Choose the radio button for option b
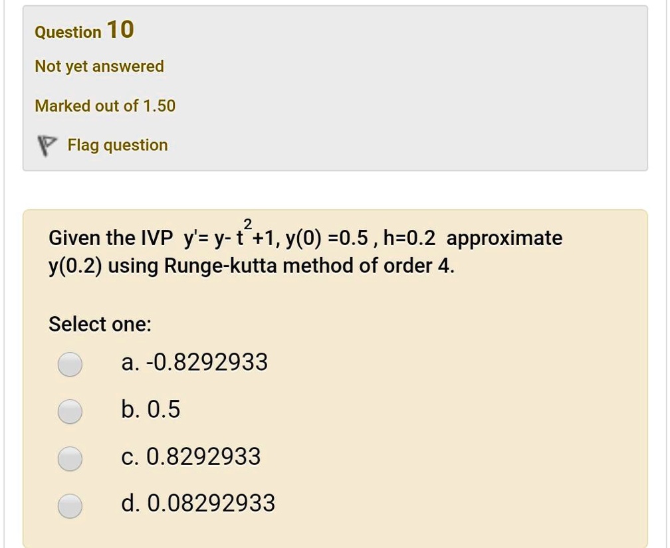Screen dimensions: 670x548 pyautogui.click(x=69, y=411)
